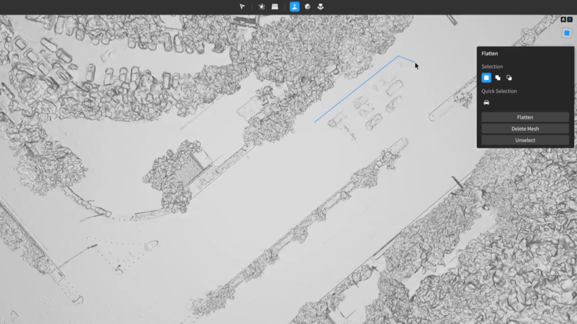Viewport: 577px width, 324px height.
Task: Choose the new selection mode icon
Action: pyautogui.click(x=487, y=78)
